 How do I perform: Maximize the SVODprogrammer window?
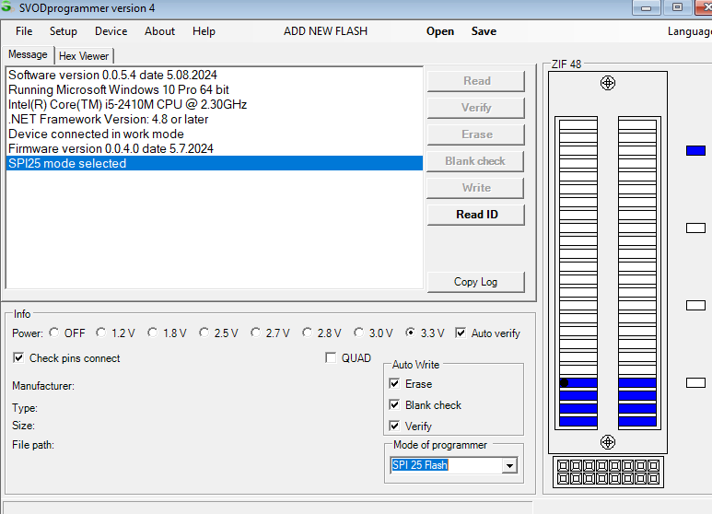[x=677, y=7]
